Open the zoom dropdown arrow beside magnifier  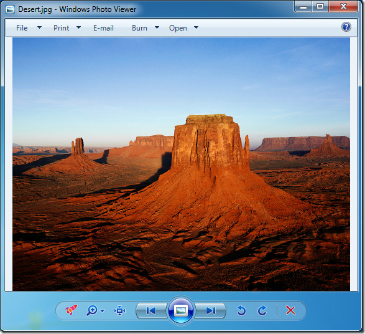point(102,311)
